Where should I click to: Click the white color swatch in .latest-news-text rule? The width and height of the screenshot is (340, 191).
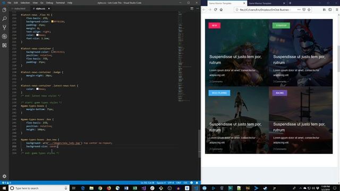point(37,89)
